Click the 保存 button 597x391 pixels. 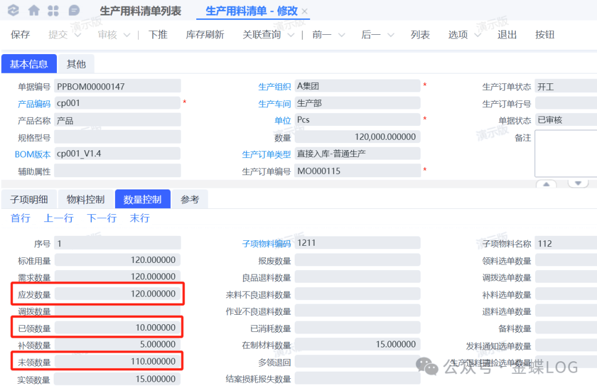20,35
